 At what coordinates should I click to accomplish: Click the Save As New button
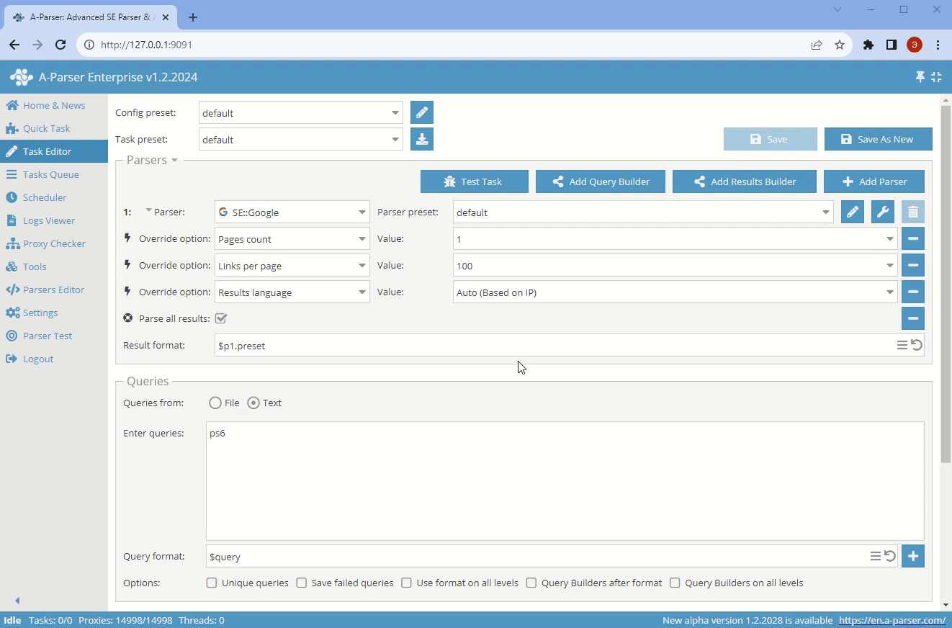pyautogui.click(x=878, y=138)
